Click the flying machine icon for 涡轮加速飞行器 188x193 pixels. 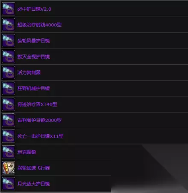tap(9, 168)
